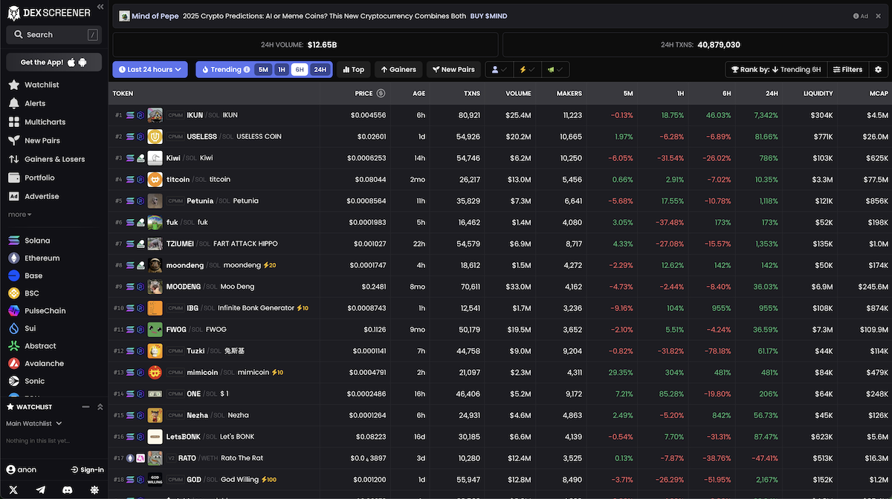892x499 pixels.
Task: Click the BUY $MIND link
Action: (488, 16)
